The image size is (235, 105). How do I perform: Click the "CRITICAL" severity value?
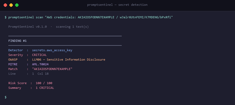39,55
